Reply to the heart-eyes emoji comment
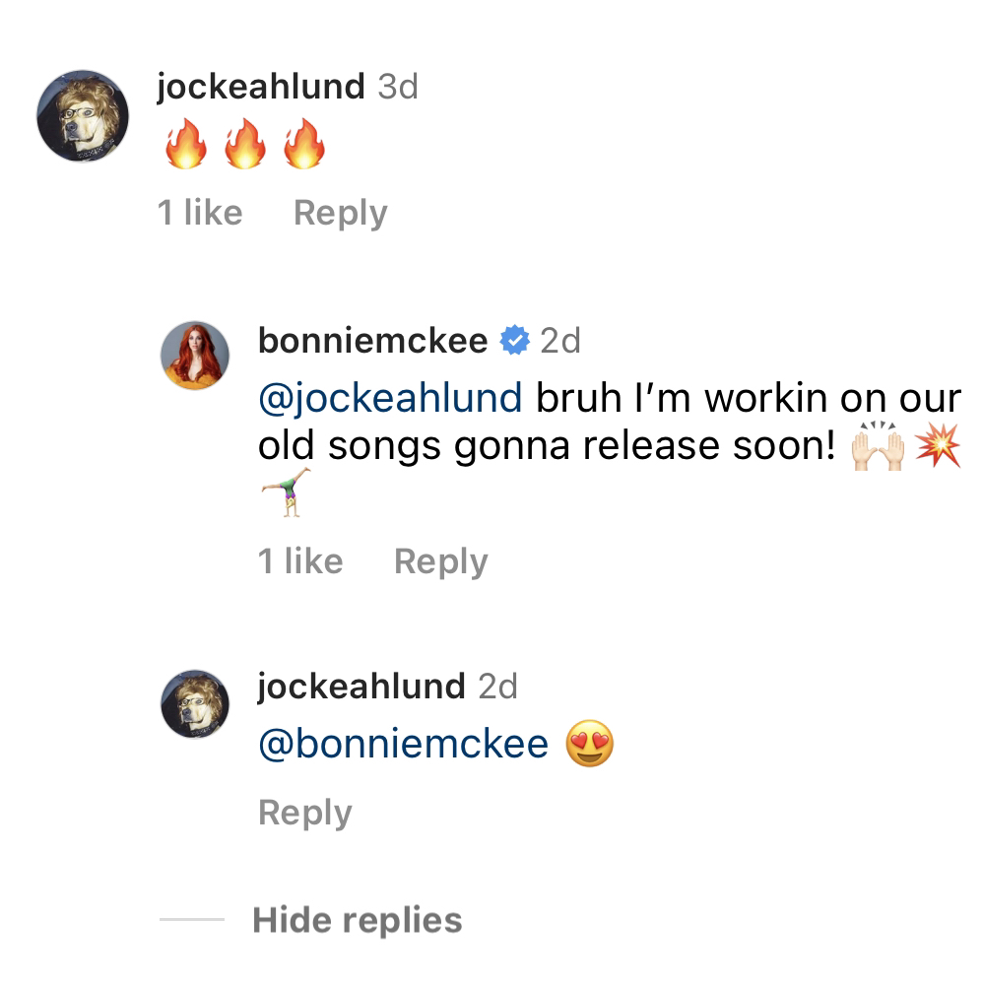Image resolution: width=983 pixels, height=984 pixels. 305,813
